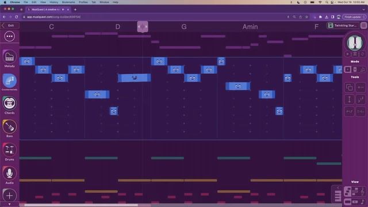
Task: Go back in browser
Action: coord(4,17)
